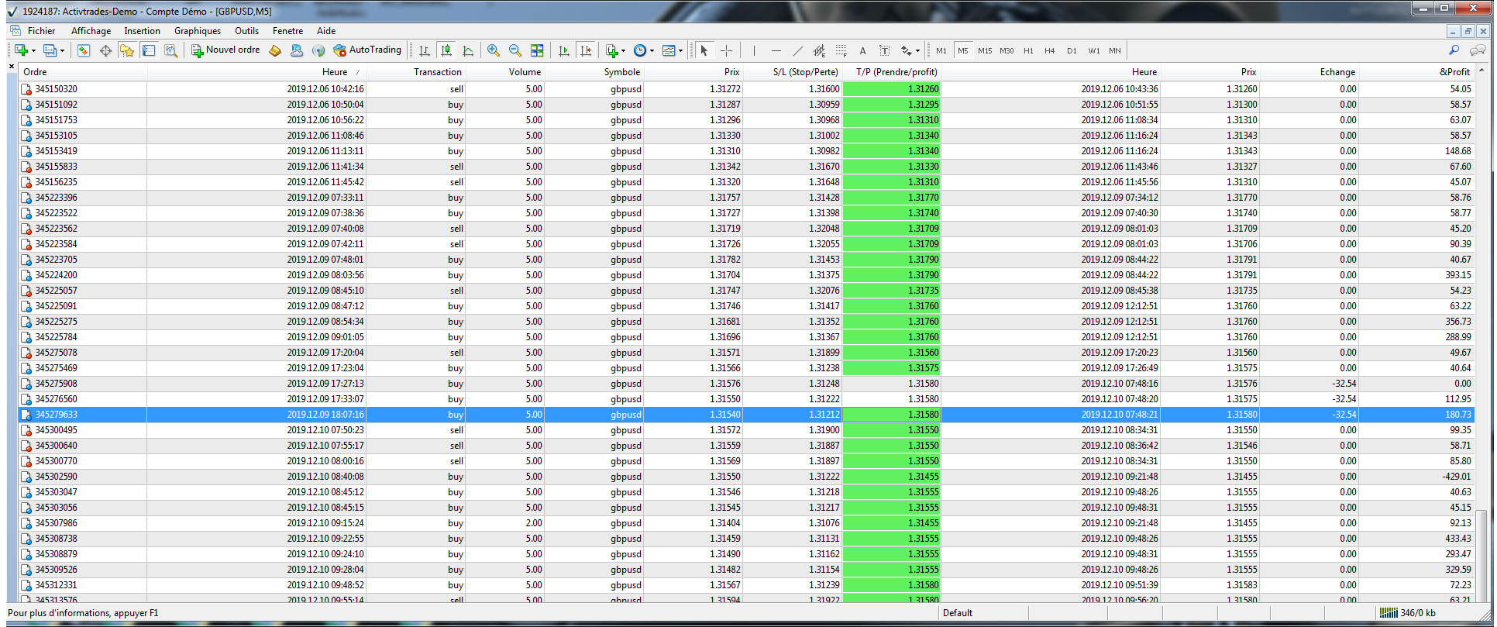Expand the New Chart dropdown arrow
This screenshot has width=1497, height=627.
point(33,51)
